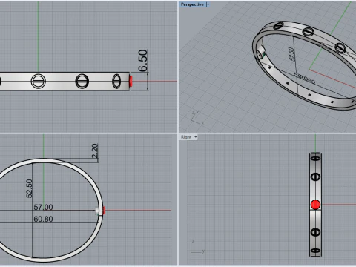Expand the Perspective viewport dropdown arrow
The height and width of the screenshot is (267, 356).
[x=208, y=4]
